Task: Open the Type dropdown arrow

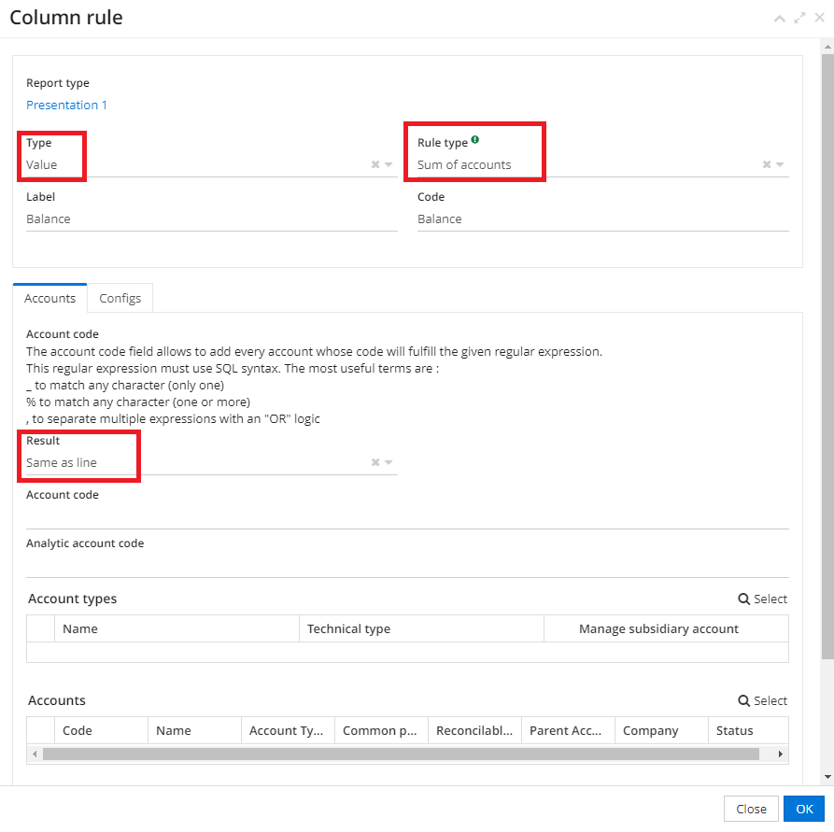Action: [x=389, y=164]
